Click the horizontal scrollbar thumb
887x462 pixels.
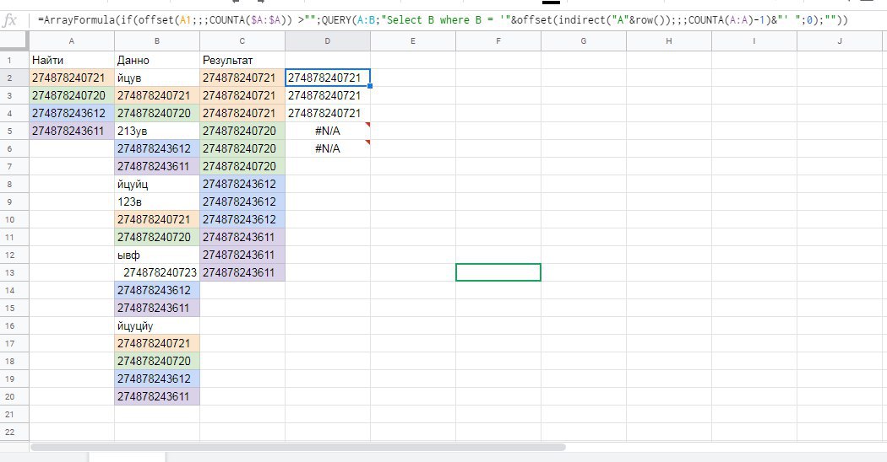pos(298,447)
